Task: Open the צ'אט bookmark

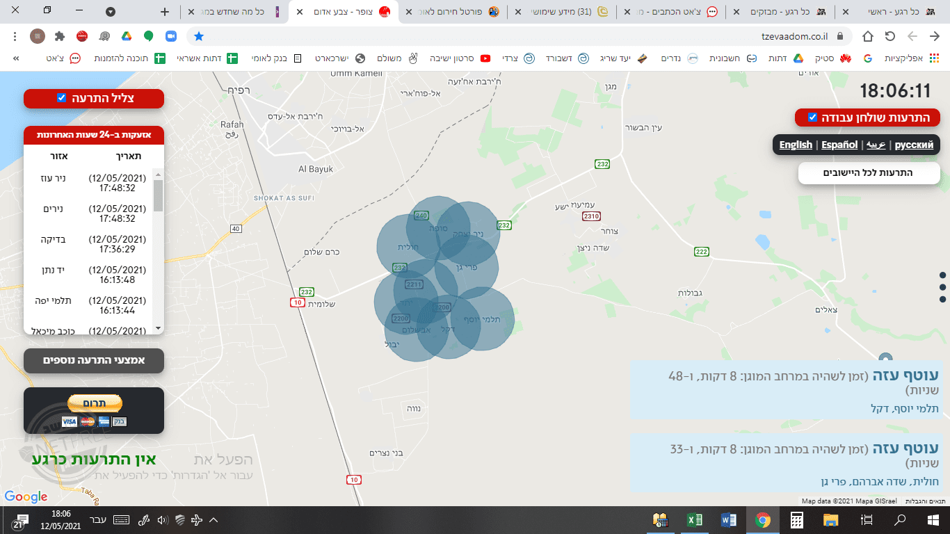Action: (63, 58)
